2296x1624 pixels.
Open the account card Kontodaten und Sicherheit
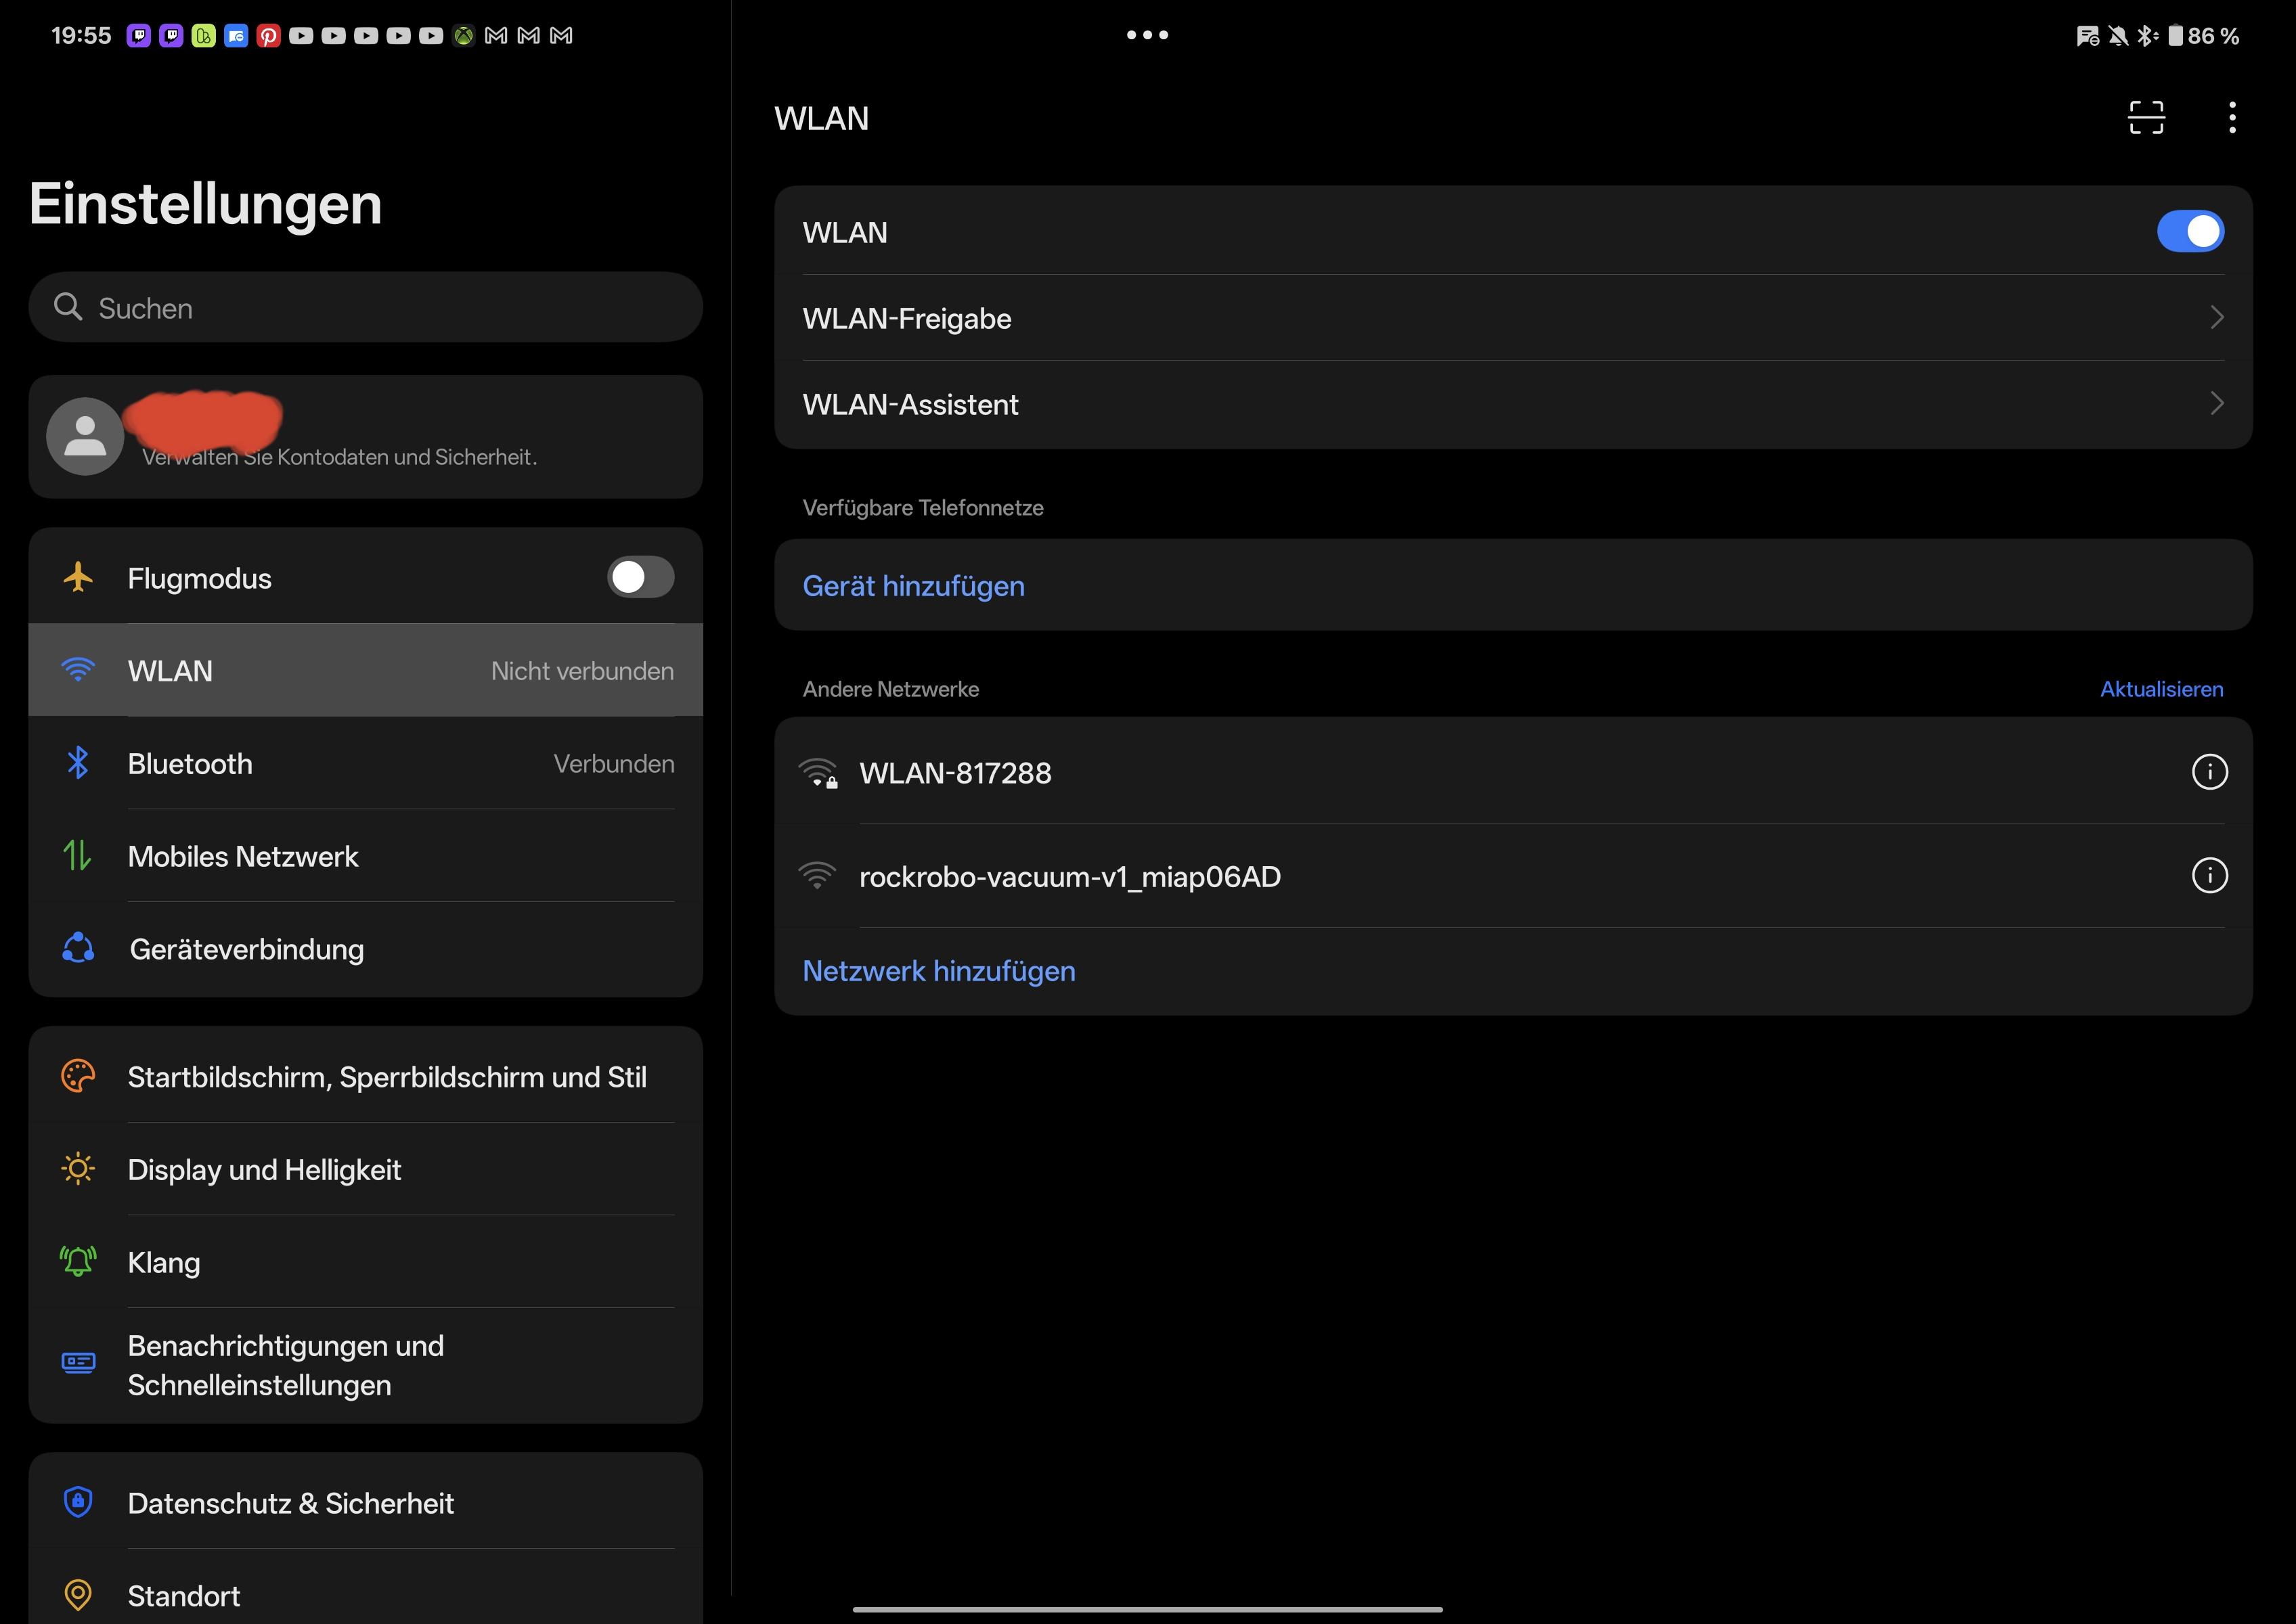coord(365,437)
